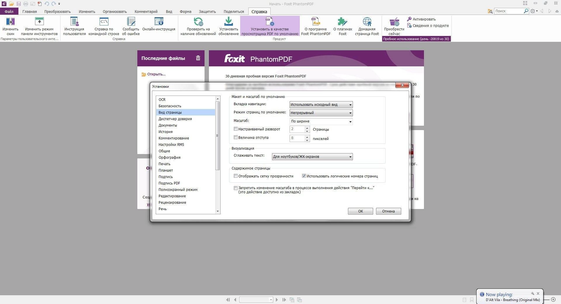The height and width of the screenshot is (304, 561).
Task: Open Масштаб dropdown
Action: point(321,121)
